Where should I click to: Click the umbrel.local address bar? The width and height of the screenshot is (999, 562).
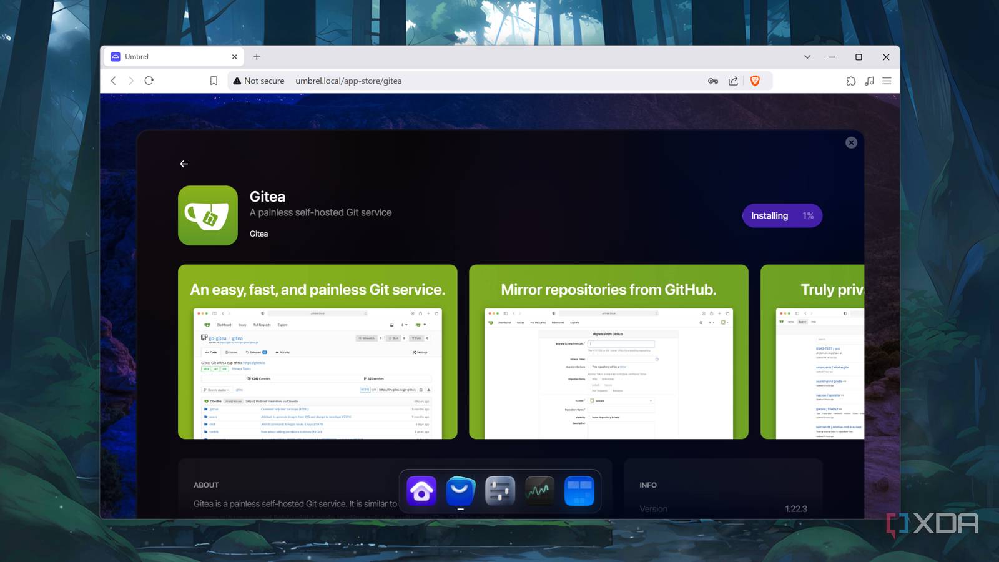point(349,81)
